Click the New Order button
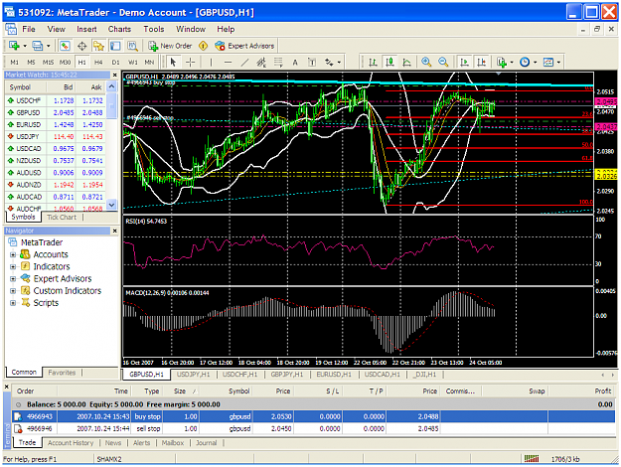This screenshot has height=467, width=621. tap(170, 46)
